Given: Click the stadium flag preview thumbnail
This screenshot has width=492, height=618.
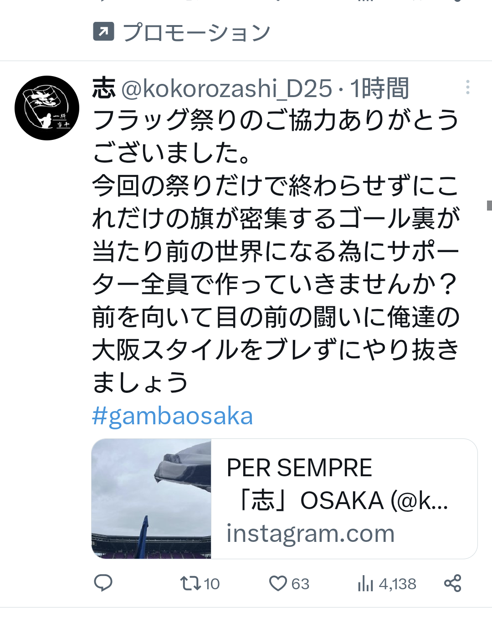Looking at the screenshot, I should tap(151, 499).
